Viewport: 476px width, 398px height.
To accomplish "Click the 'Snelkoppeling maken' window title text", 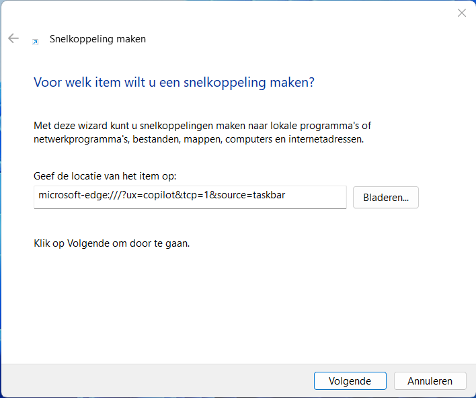I will point(97,39).
